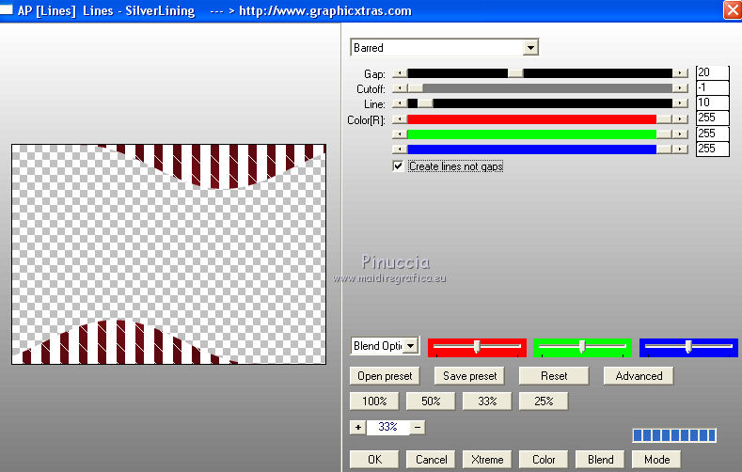Click the Gap slider thumb
The image size is (742, 472).
[515, 73]
